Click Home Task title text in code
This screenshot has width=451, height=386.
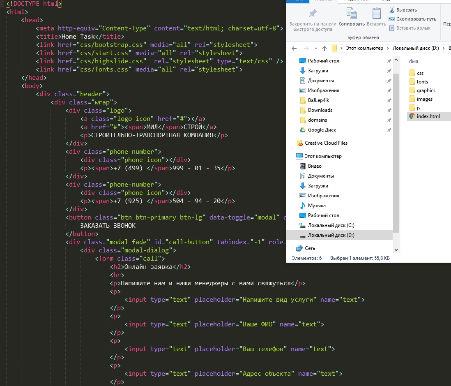(x=78, y=37)
